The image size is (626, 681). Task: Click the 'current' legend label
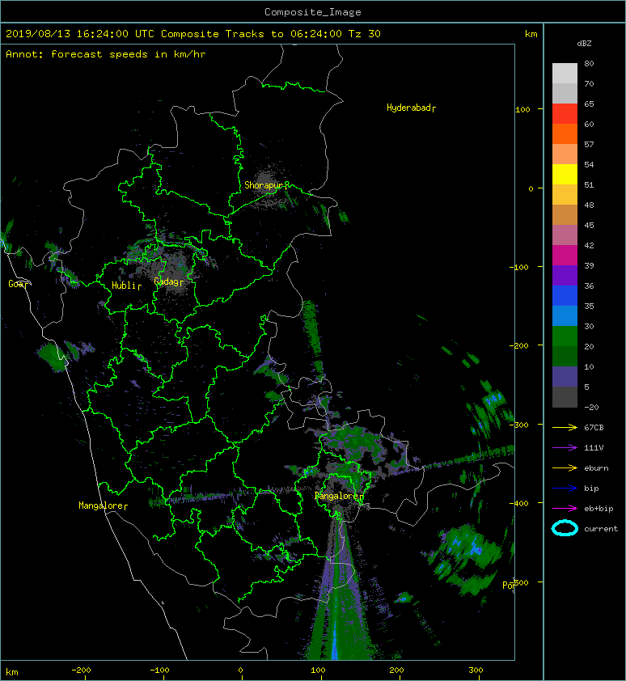click(601, 529)
